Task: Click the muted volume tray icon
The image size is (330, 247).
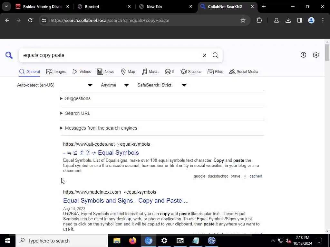Action: pos(288,241)
